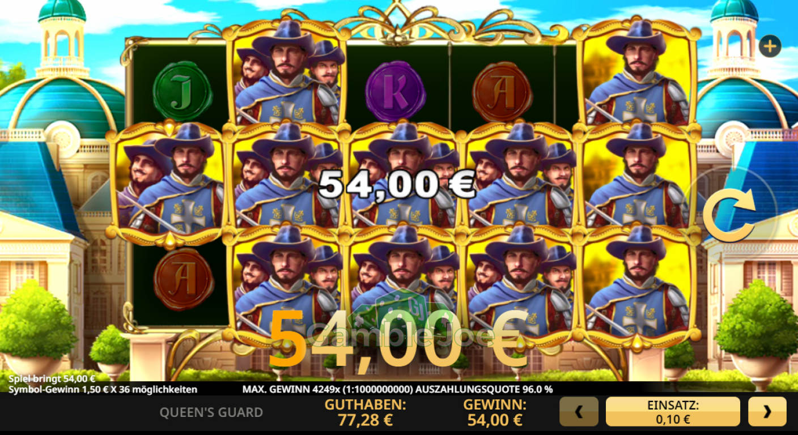798x435 pixels.
Task: Click the red A seal in top row
Action: coord(502,91)
